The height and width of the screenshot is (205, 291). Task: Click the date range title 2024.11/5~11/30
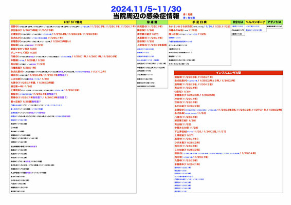tap(146, 9)
